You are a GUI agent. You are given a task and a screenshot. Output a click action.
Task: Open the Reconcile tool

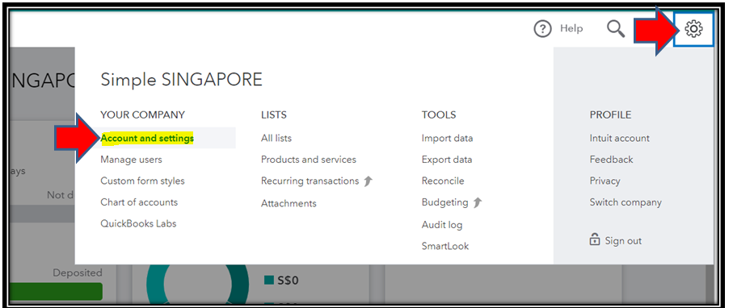pyautogui.click(x=443, y=181)
